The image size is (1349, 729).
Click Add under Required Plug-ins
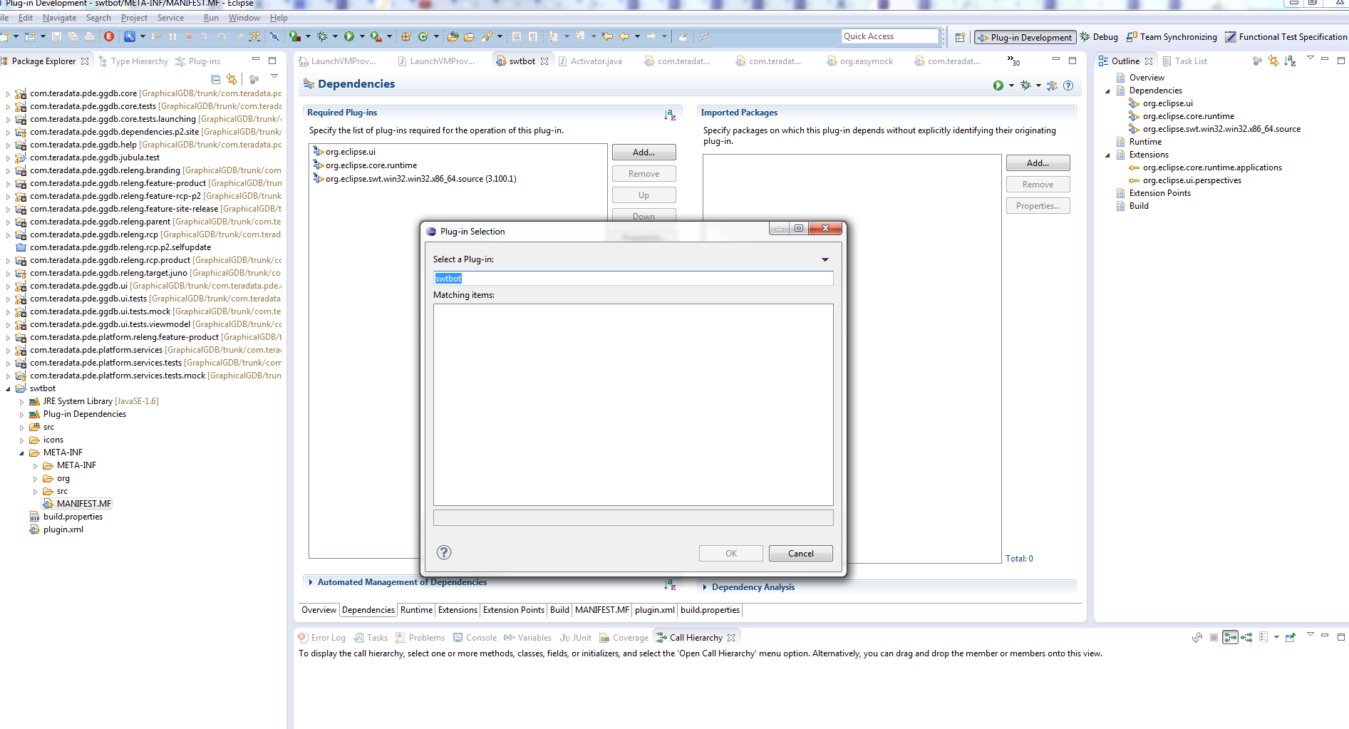point(644,152)
